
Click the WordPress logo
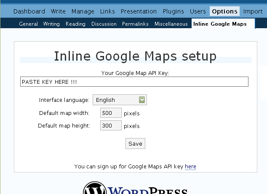135,188
